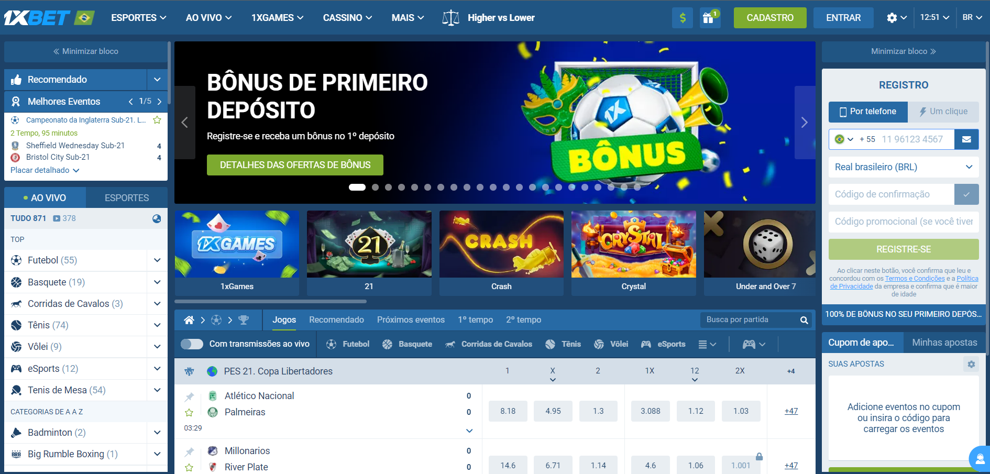Favorite the Atlético Nacional match with star
Screen dimensions: 990x474
click(x=189, y=413)
